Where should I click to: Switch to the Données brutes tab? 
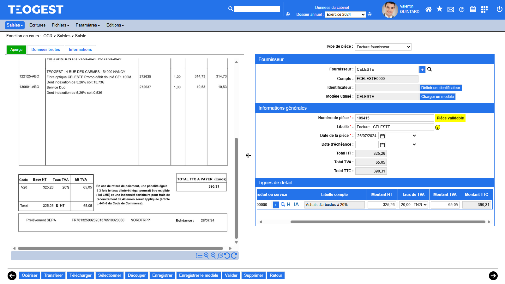(x=46, y=50)
